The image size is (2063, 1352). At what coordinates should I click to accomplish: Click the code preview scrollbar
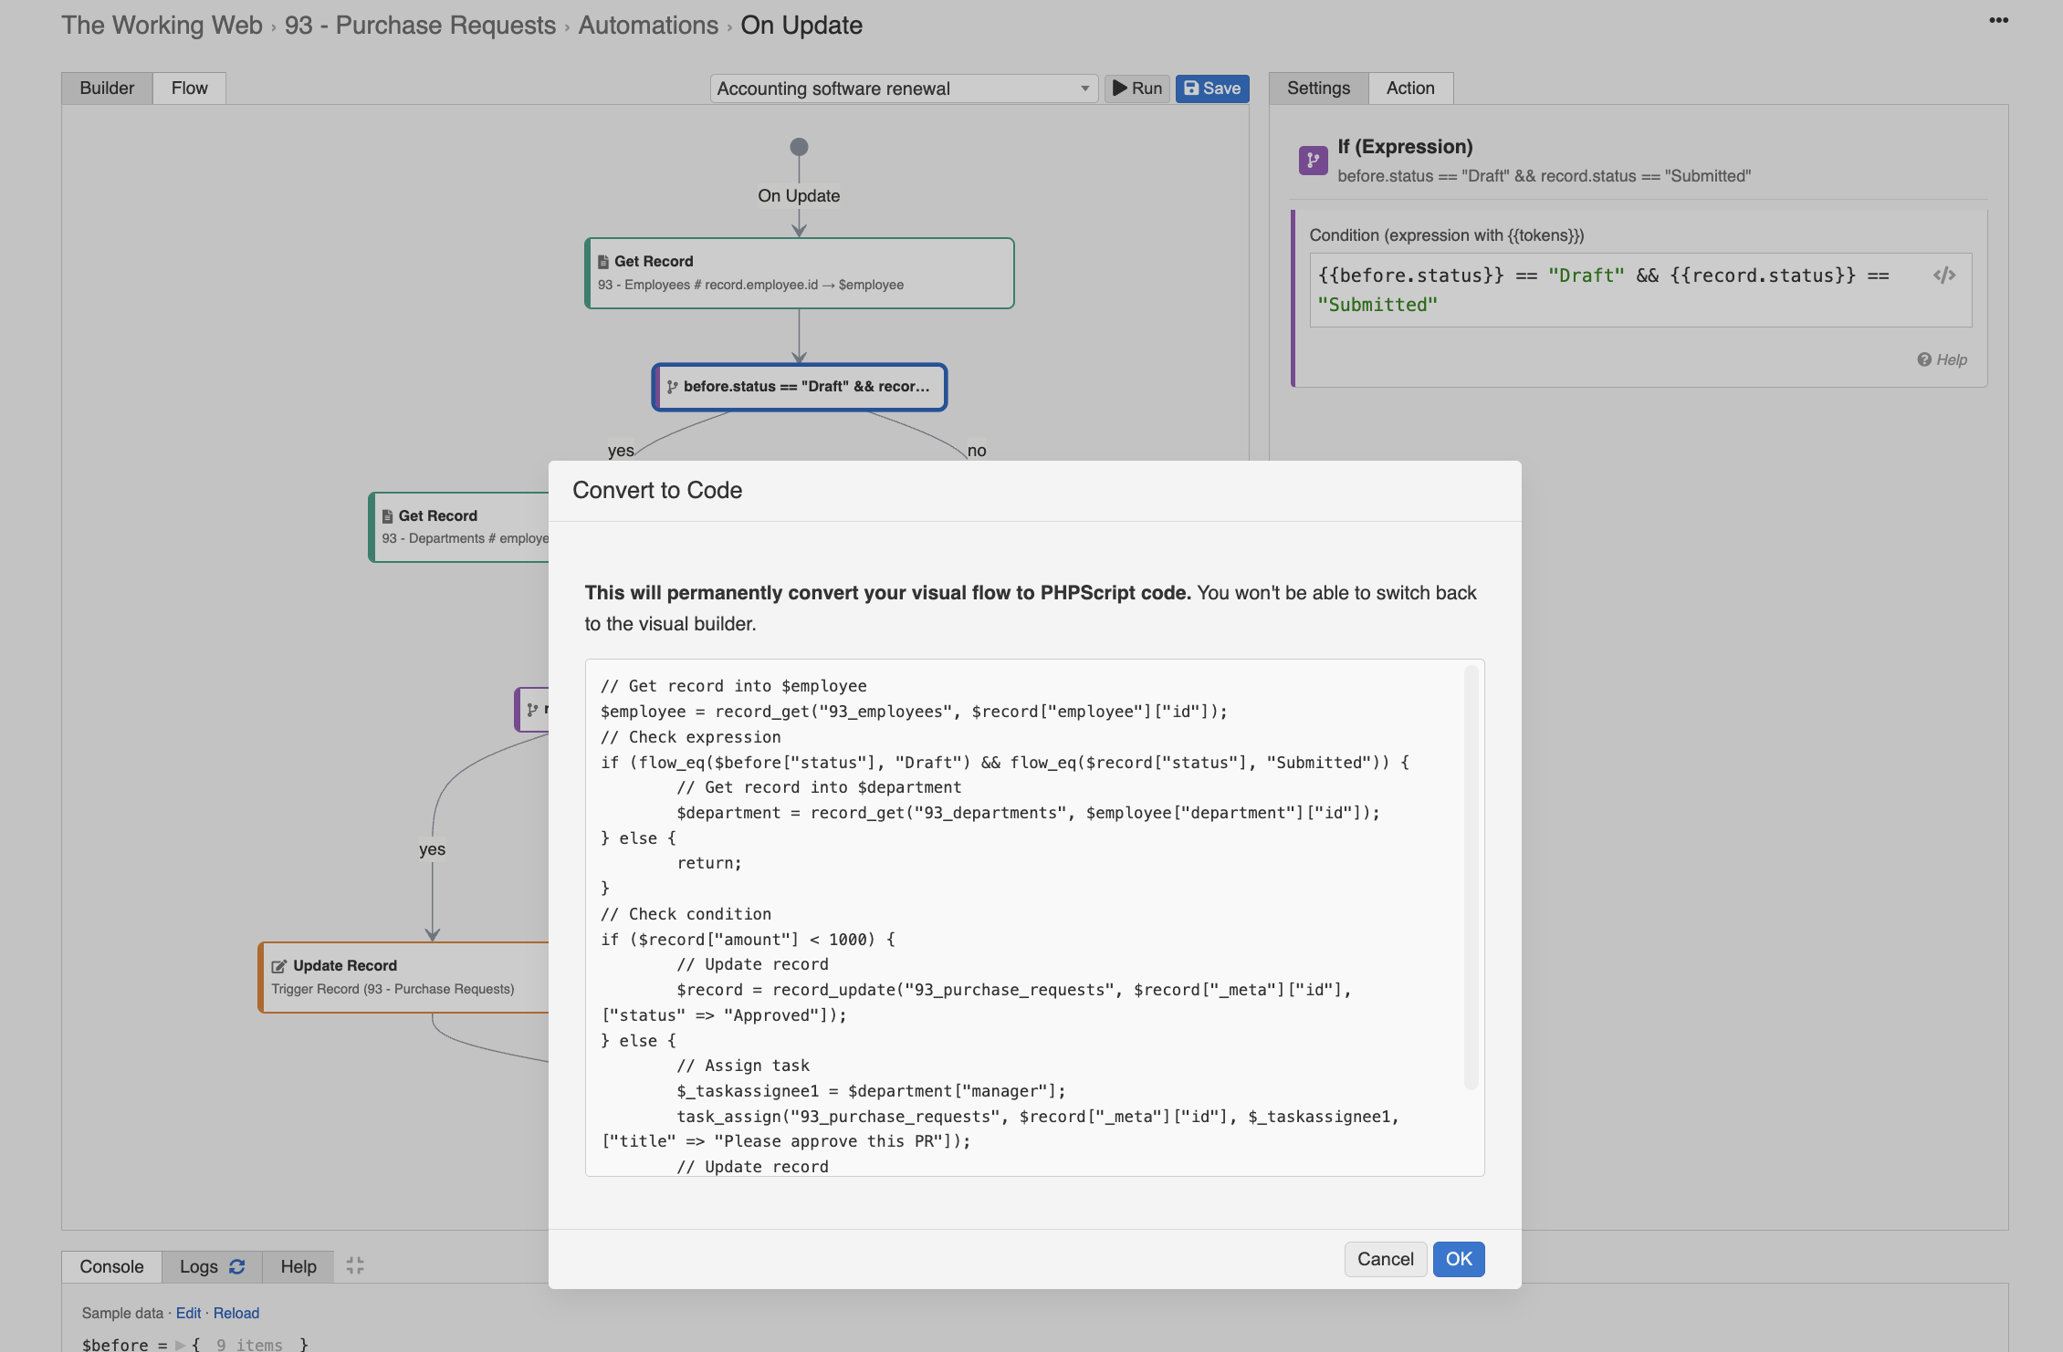pos(1471,876)
